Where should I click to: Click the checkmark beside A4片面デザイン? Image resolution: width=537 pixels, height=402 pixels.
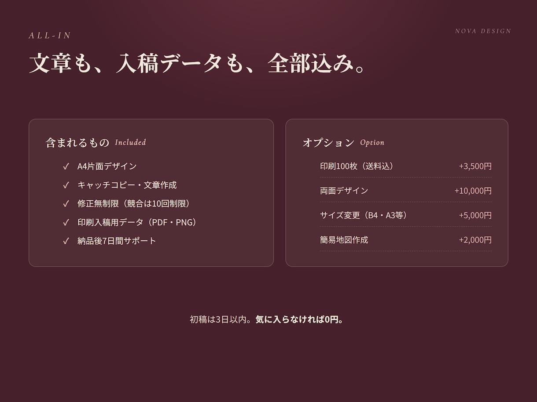pyautogui.click(x=66, y=166)
